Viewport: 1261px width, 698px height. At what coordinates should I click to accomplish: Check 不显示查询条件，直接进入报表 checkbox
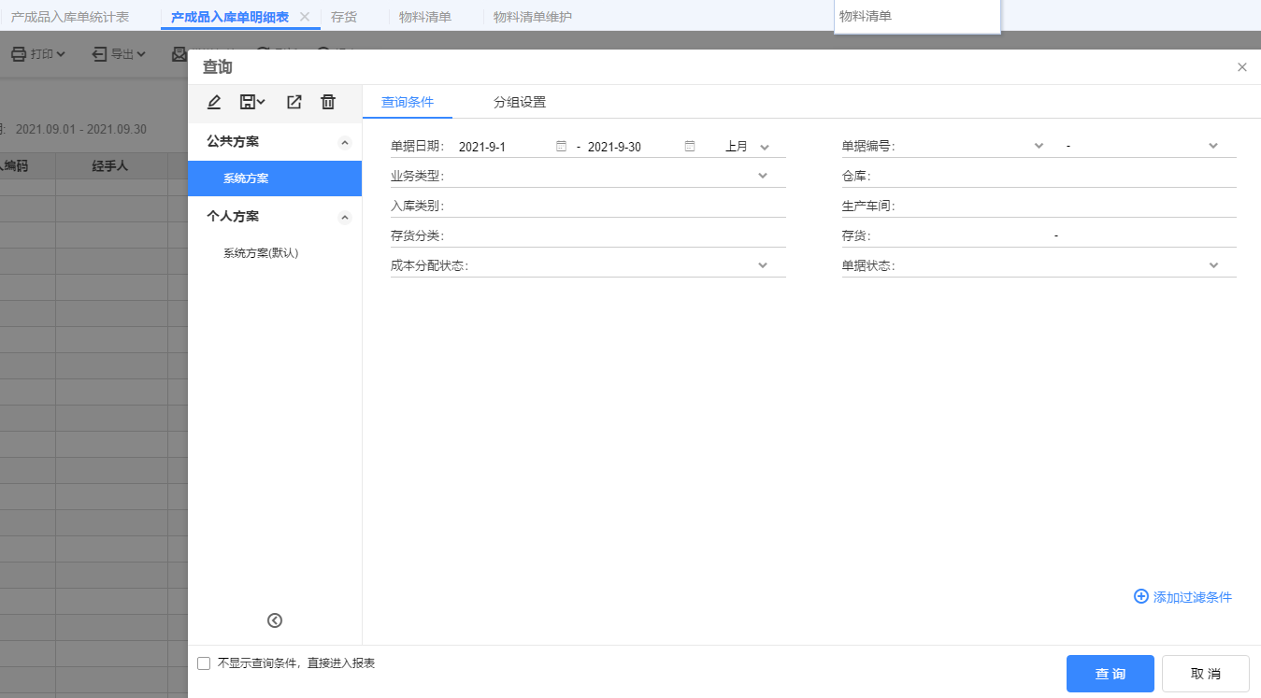[x=204, y=663]
